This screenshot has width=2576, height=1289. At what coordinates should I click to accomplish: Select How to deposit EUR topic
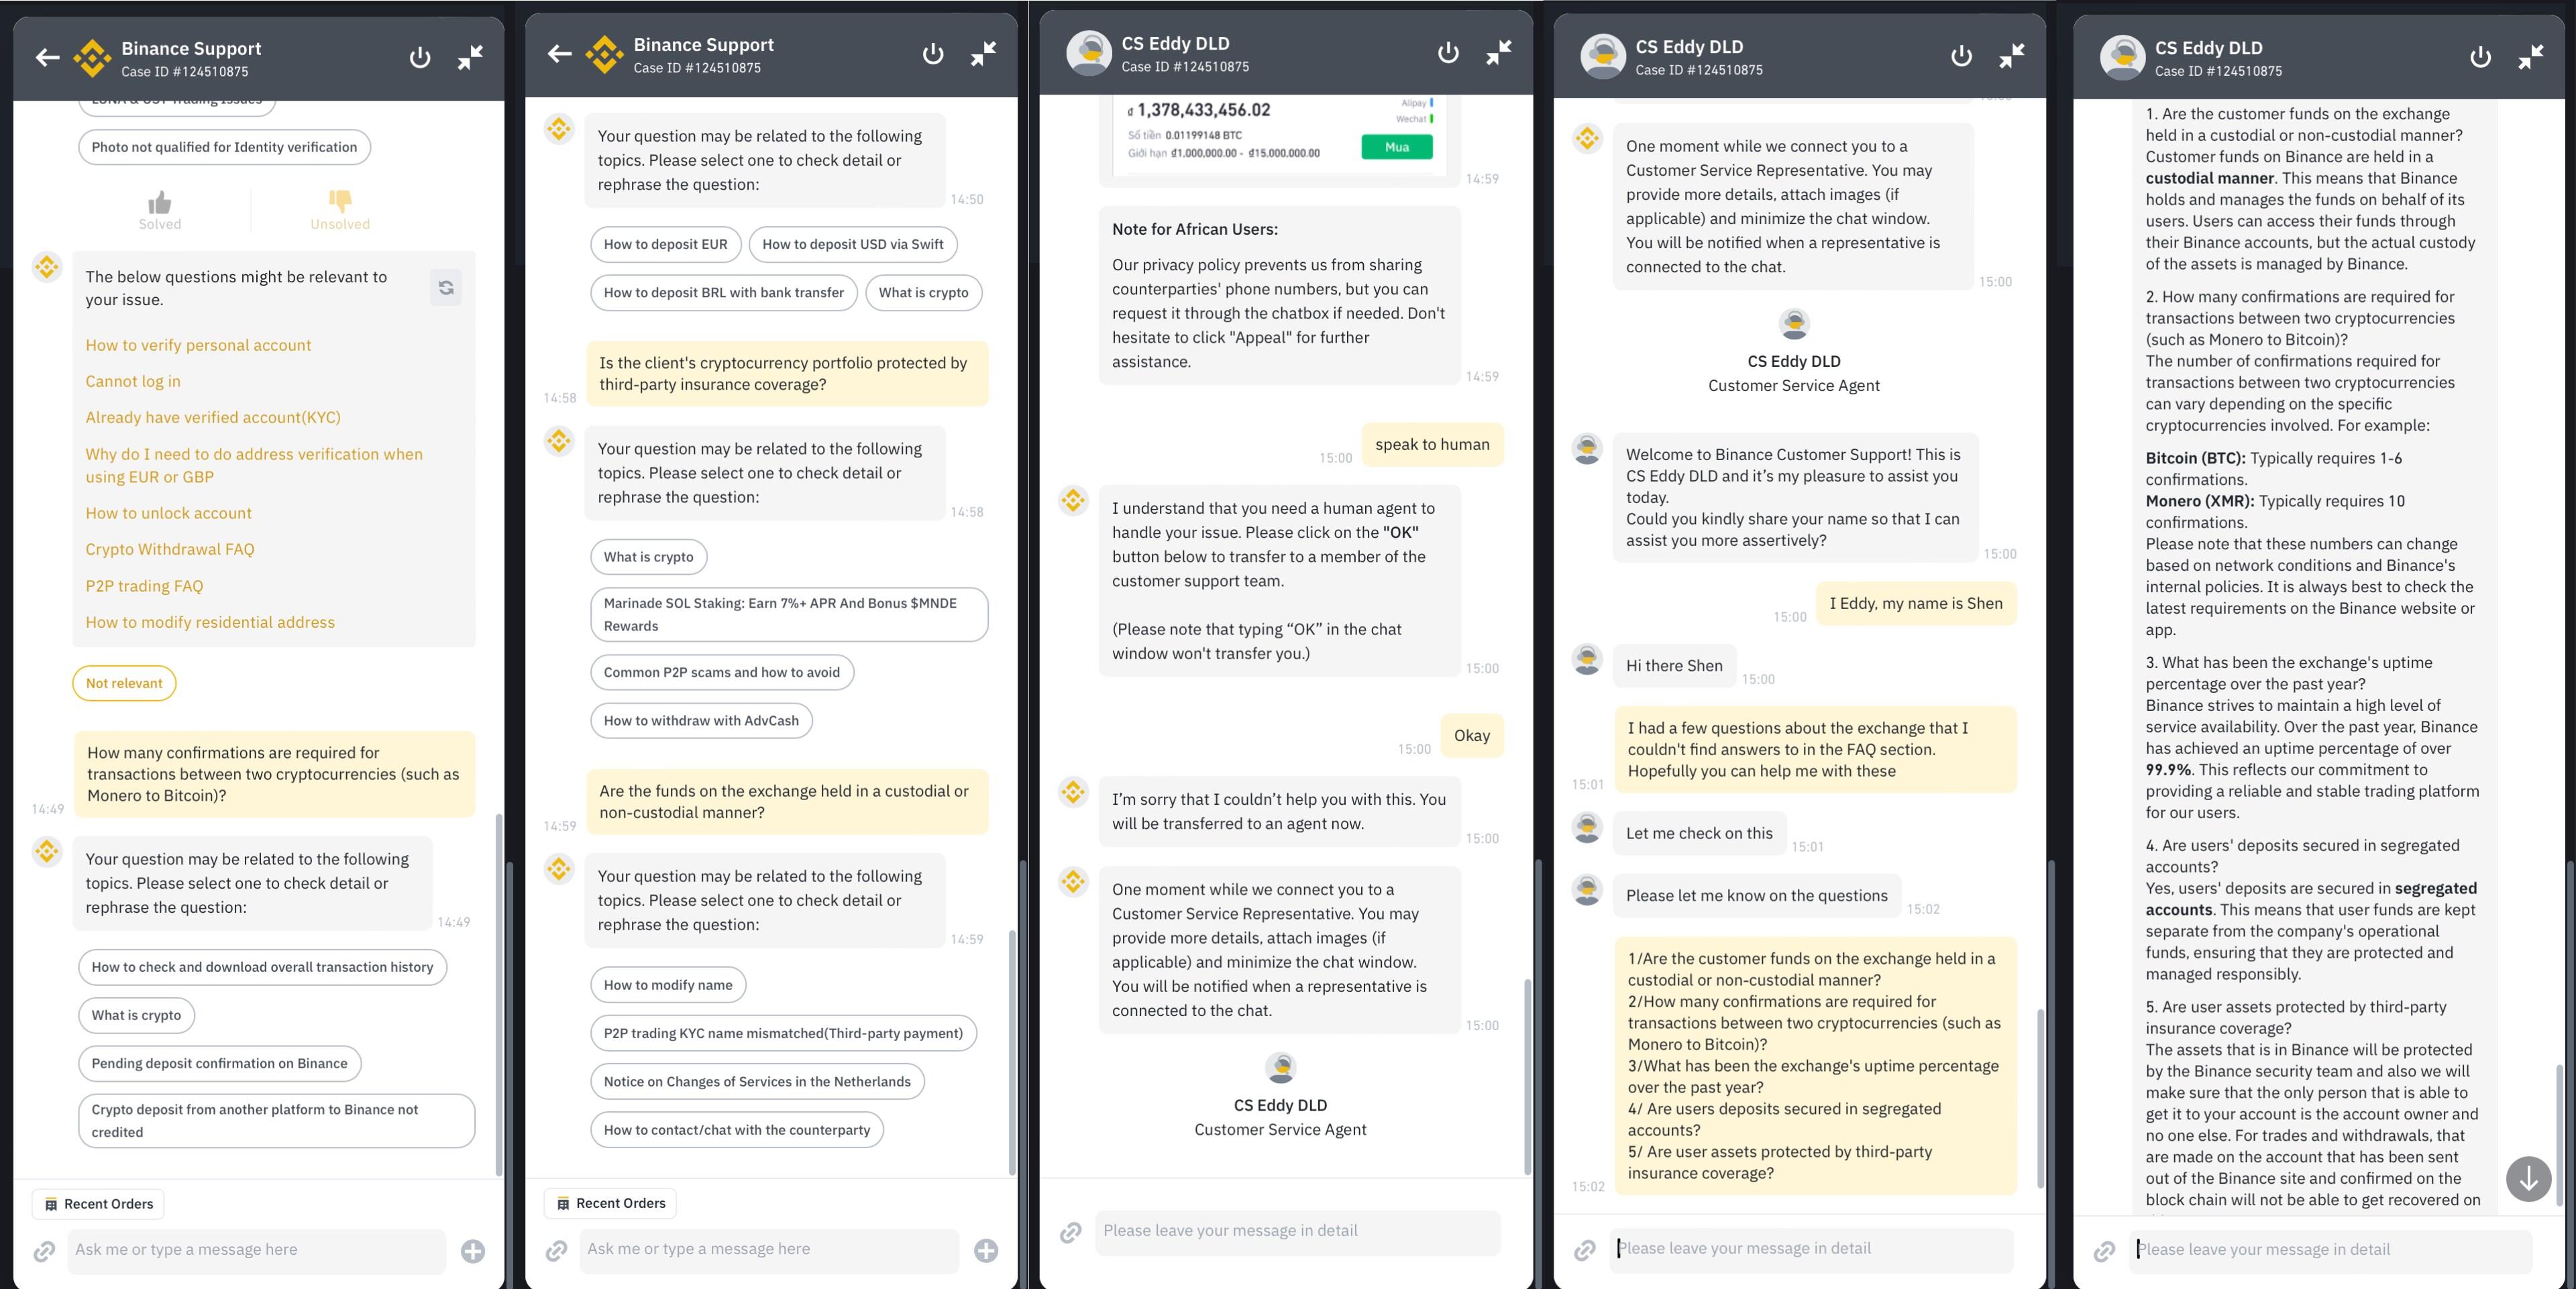click(x=665, y=244)
